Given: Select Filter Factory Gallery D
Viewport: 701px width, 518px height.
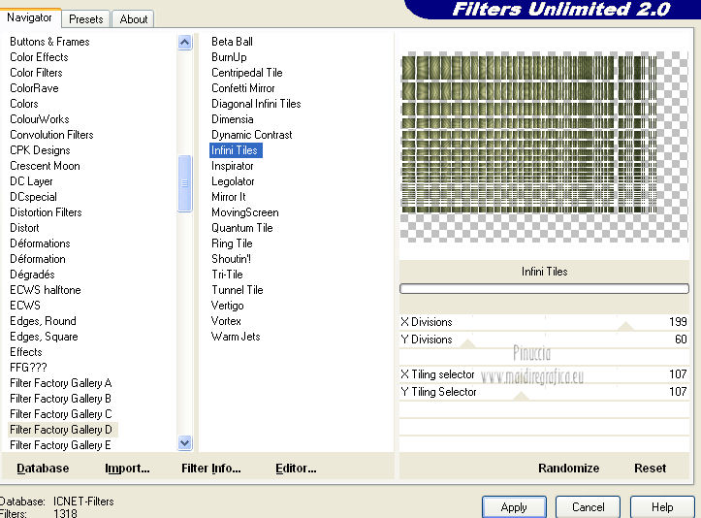Looking at the screenshot, I should (61, 430).
